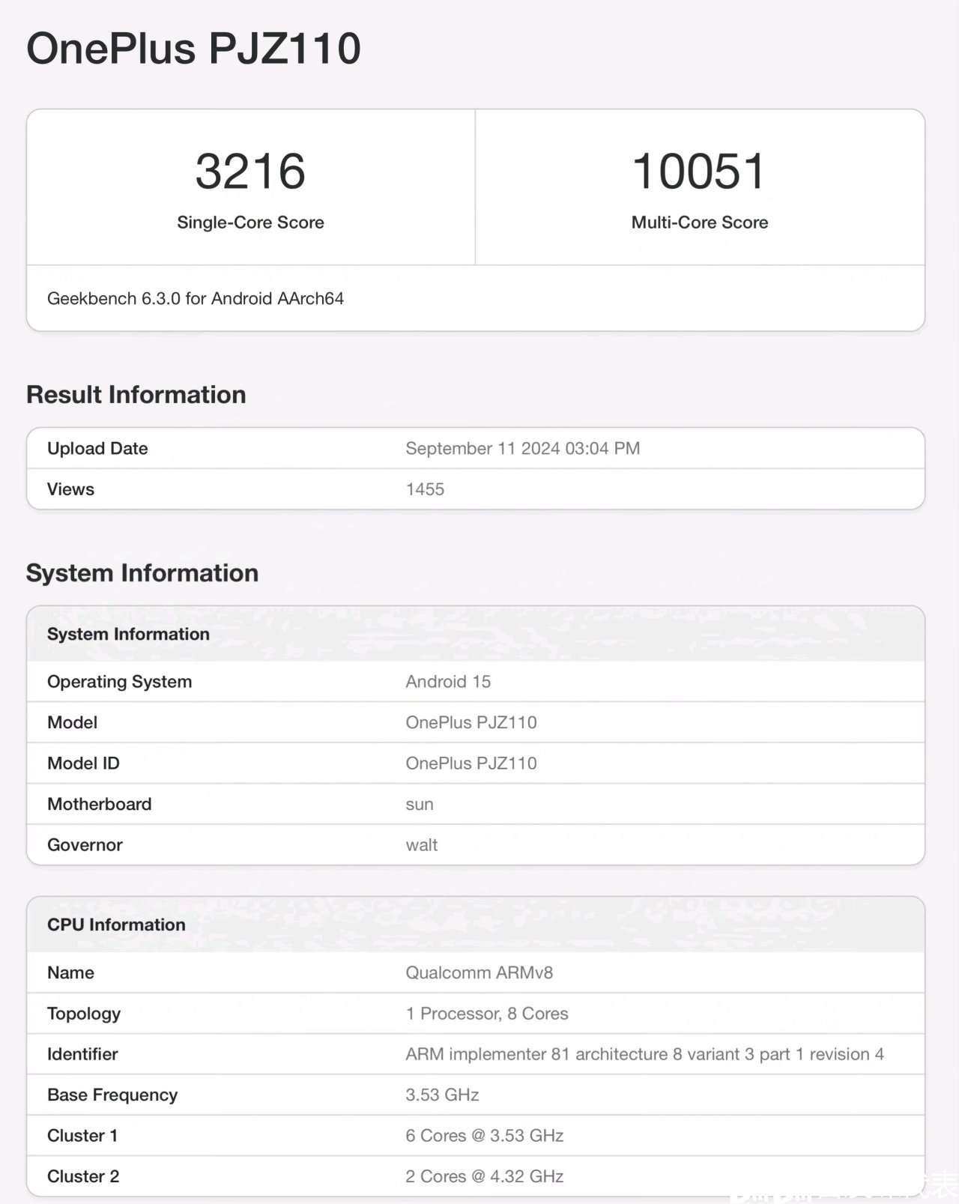This screenshot has width=959, height=1204.
Task: Select the views count 1455
Action: tap(425, 489)
